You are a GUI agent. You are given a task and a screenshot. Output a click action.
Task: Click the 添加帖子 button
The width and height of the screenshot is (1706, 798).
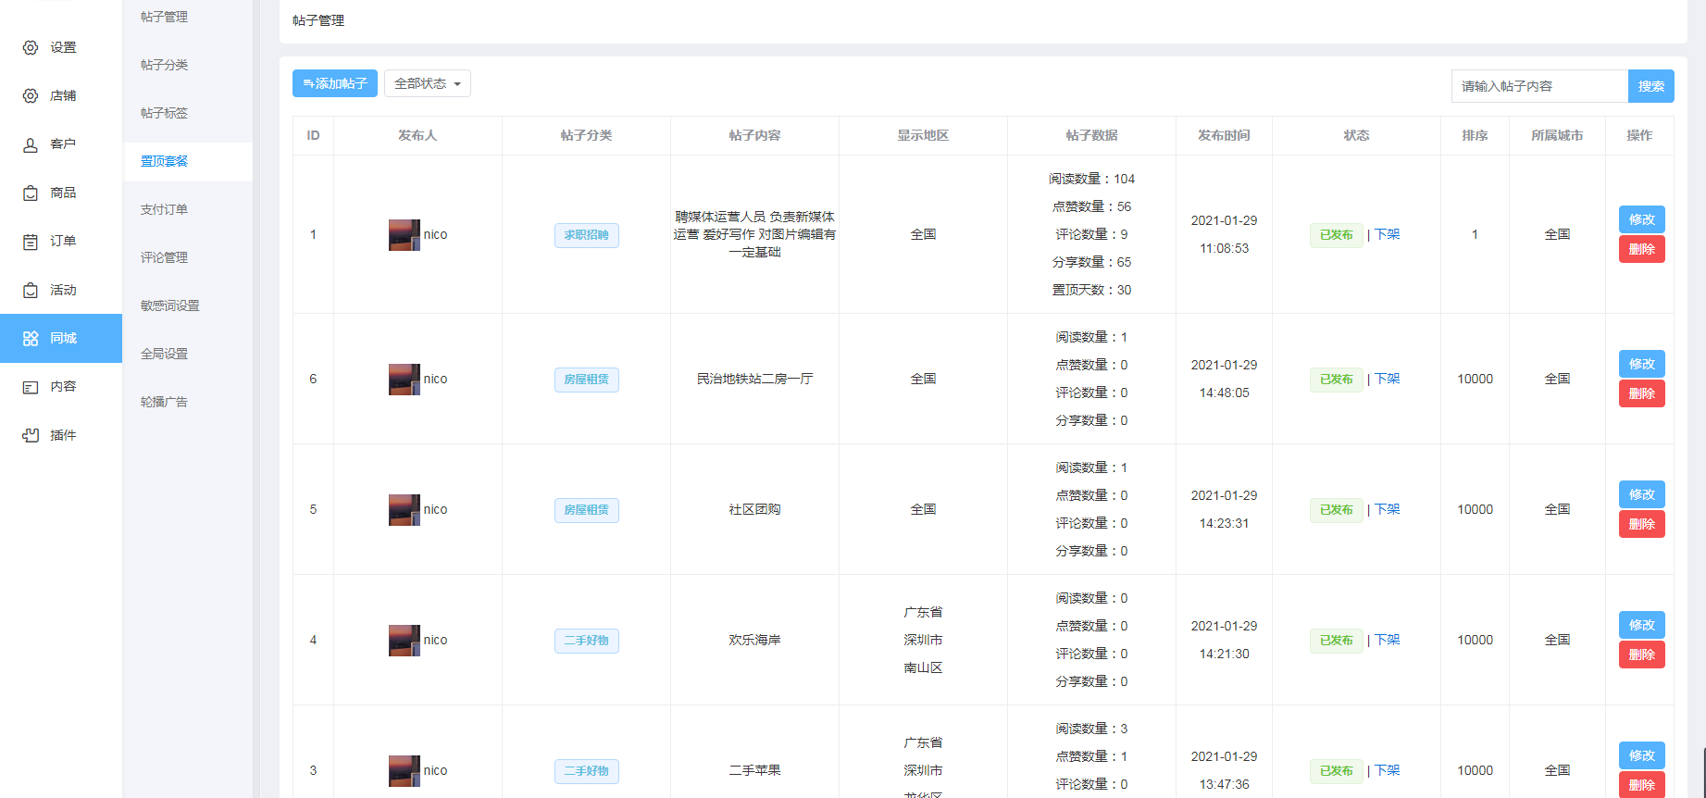335,83
